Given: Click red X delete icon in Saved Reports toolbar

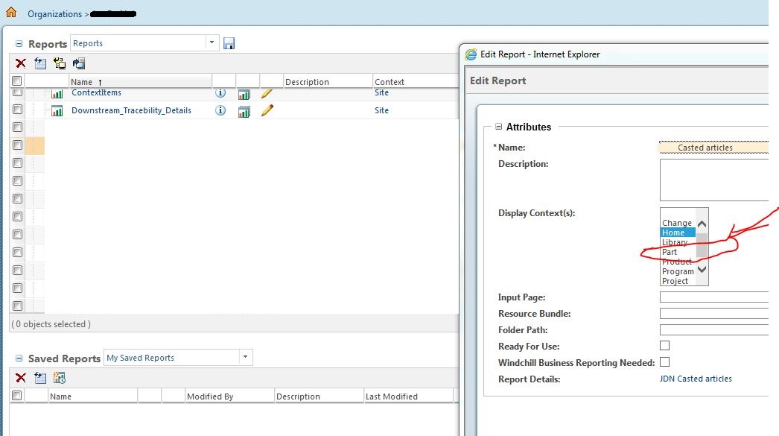Looking at the screenshot, I should 21,379.
